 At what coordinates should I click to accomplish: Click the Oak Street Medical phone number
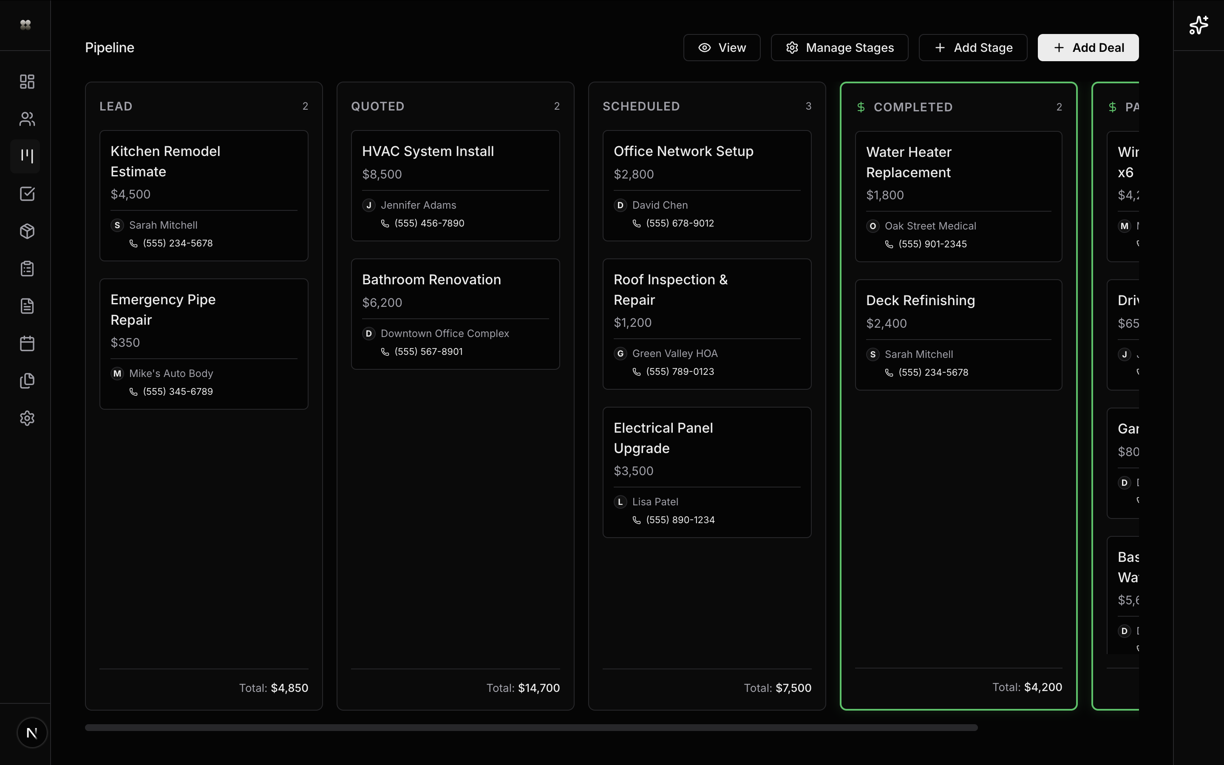(932, 244)
